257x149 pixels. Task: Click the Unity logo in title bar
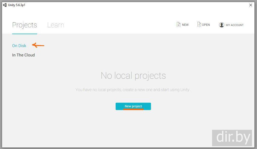(x=5, y=5)
